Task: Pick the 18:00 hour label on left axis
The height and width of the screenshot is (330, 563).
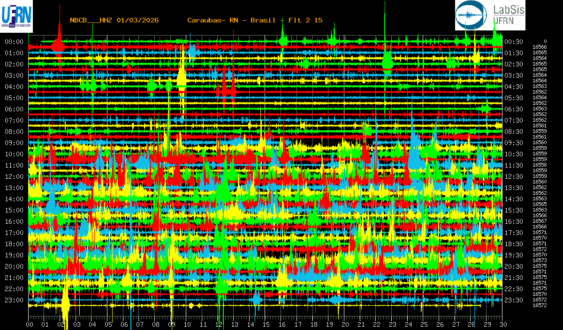Action: coord(14,244)
